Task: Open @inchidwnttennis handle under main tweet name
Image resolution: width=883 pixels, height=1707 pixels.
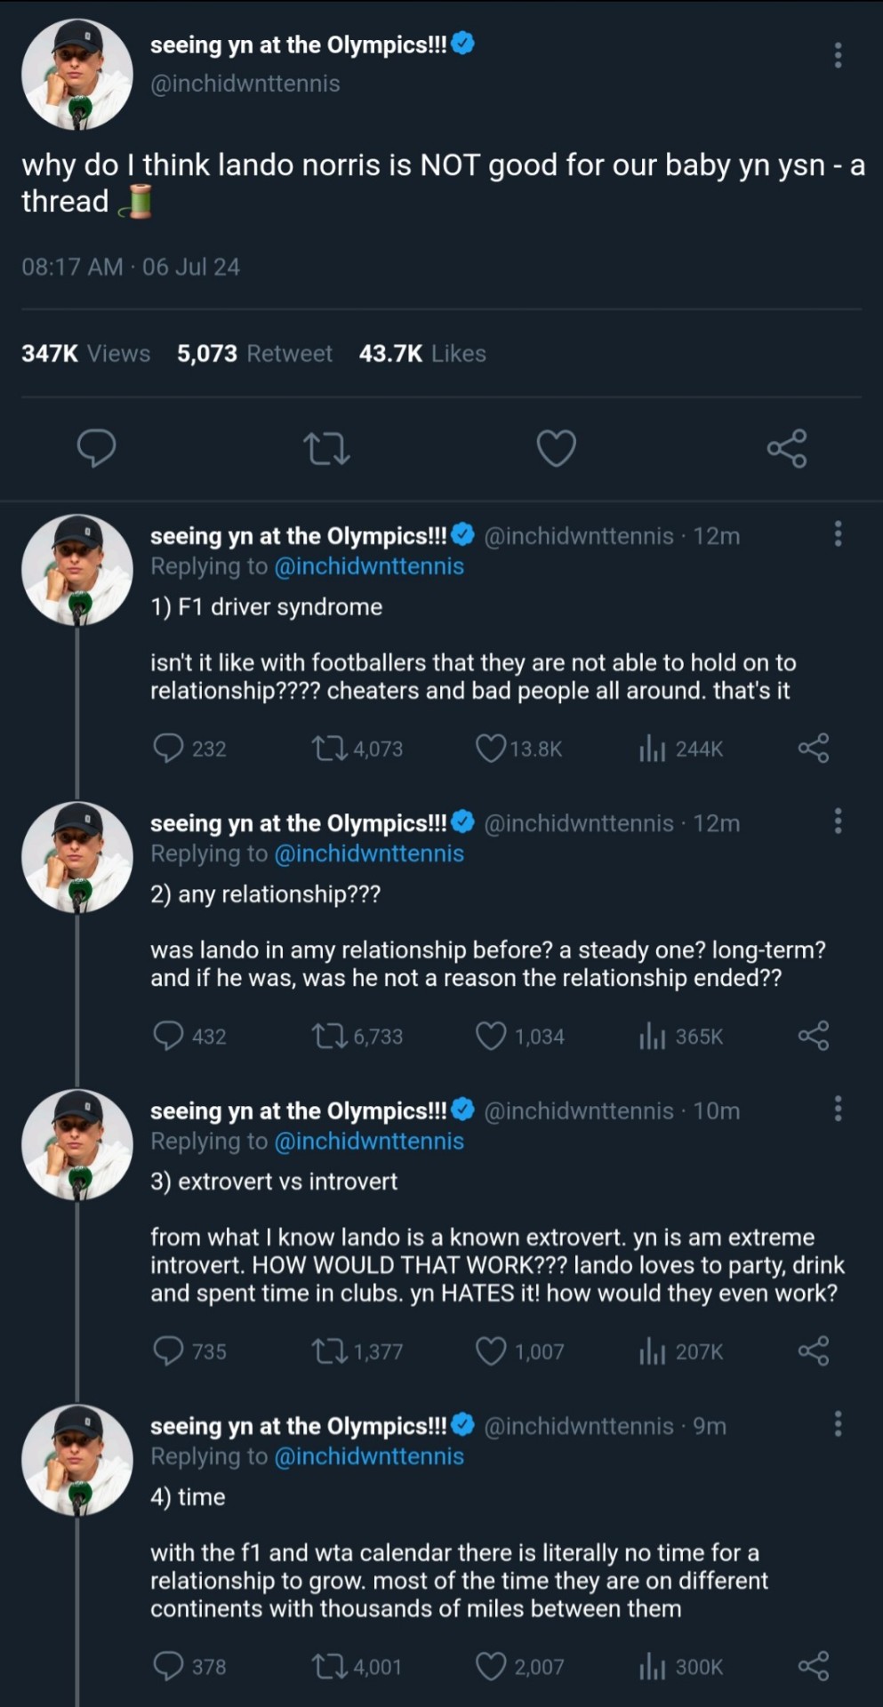Action: coord(245,84)
